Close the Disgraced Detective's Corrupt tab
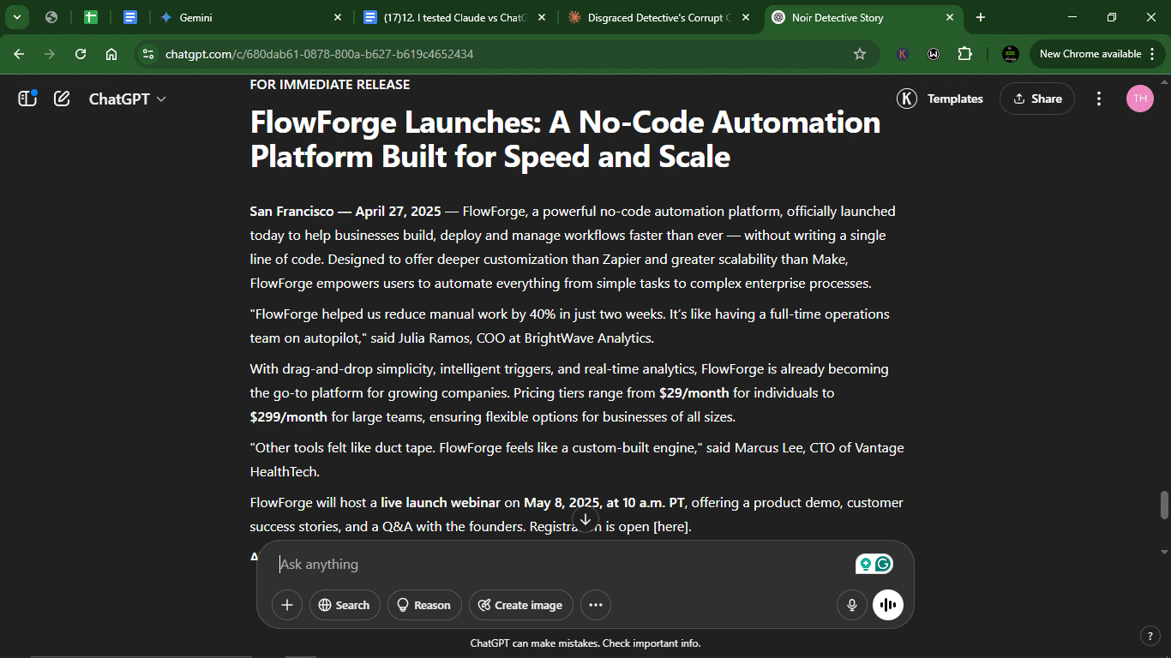This screenshot has height=658, width=1171. pyautogui.click(x=745, y=17)
